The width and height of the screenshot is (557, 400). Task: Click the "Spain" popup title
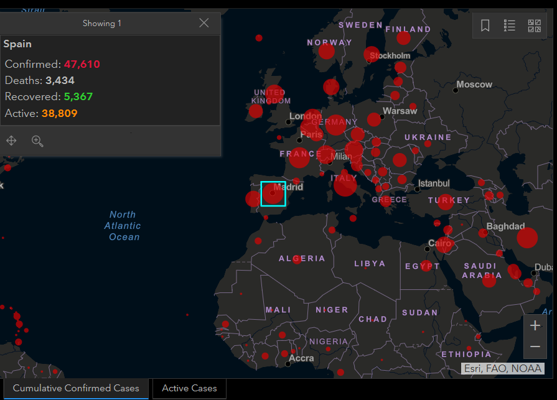pyautogui.click(x=17, y=44)
